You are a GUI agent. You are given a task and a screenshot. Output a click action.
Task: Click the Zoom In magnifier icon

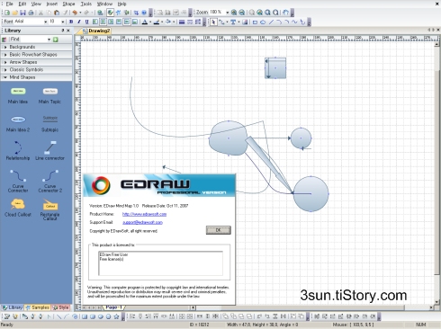pos(234,13)
